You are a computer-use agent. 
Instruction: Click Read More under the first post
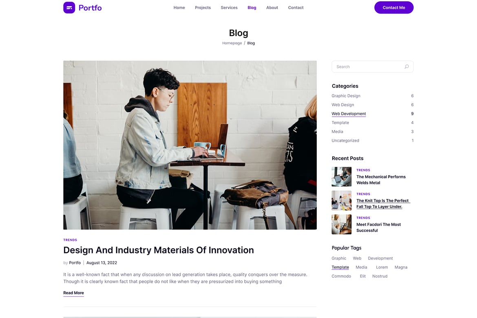coord(74,293)
